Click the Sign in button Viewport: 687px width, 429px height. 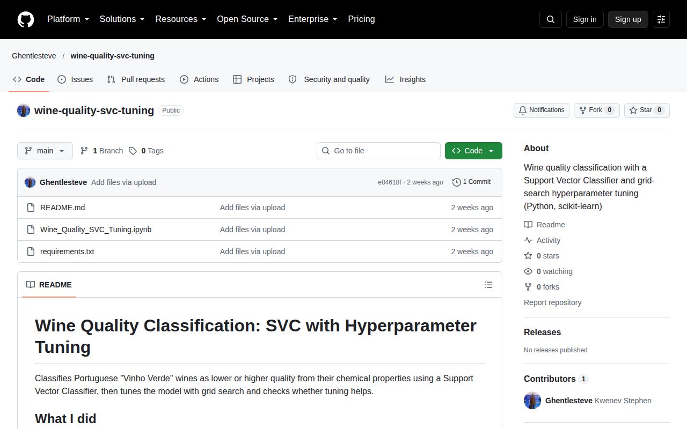click(584, 19)
